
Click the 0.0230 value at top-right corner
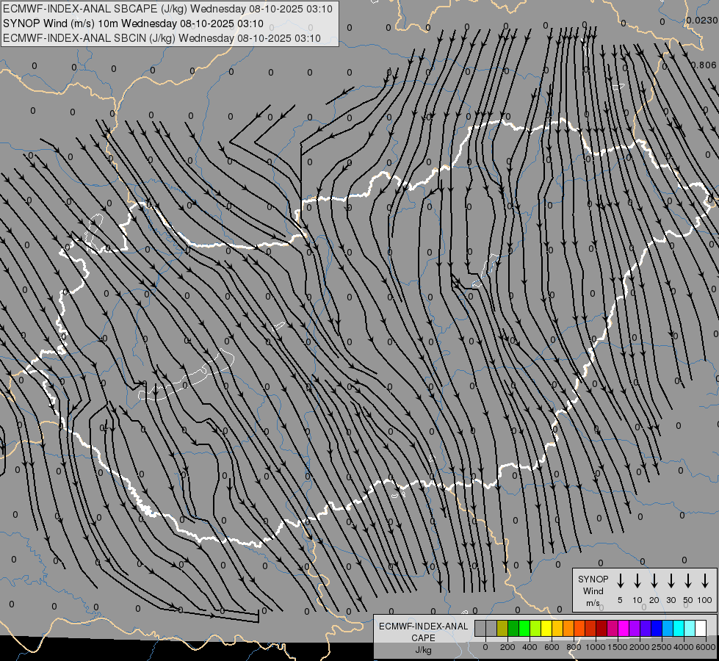pos(701,21)
